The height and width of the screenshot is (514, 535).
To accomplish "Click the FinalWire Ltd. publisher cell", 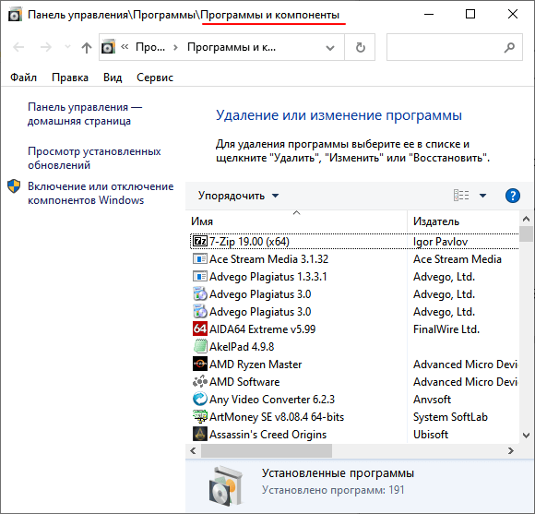I will 446,329.
